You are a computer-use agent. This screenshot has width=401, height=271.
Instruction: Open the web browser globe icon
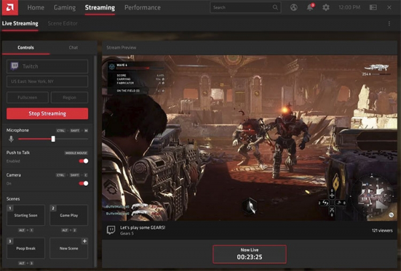pyautogui.click(x=293, y=7)
